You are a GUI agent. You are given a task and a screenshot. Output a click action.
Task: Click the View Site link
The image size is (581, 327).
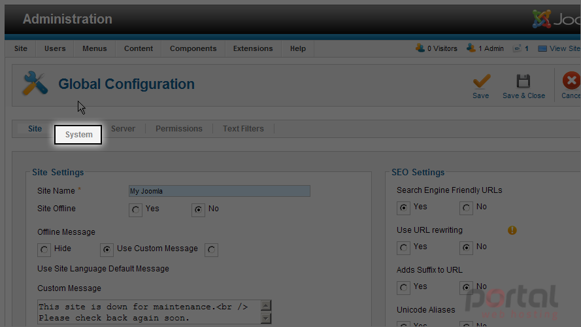coord(565,48)
